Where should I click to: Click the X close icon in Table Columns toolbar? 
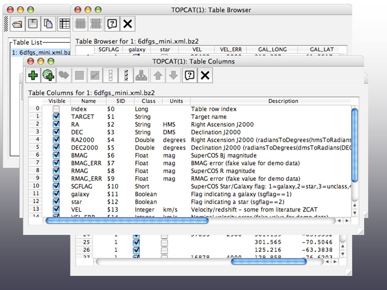pos(205,75)
